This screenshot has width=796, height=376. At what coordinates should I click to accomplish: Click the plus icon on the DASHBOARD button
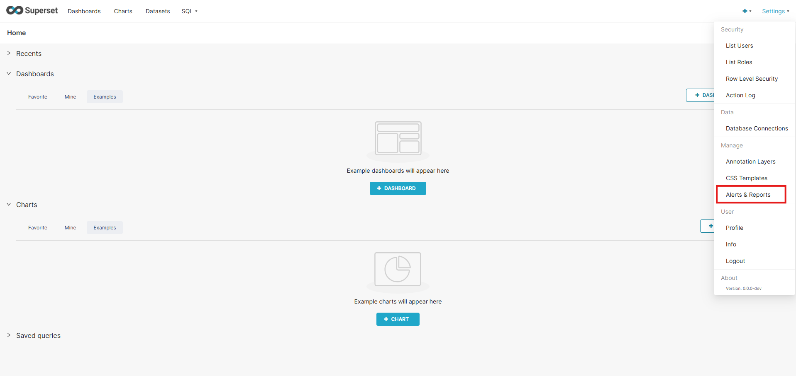click(x=379, y=188)
